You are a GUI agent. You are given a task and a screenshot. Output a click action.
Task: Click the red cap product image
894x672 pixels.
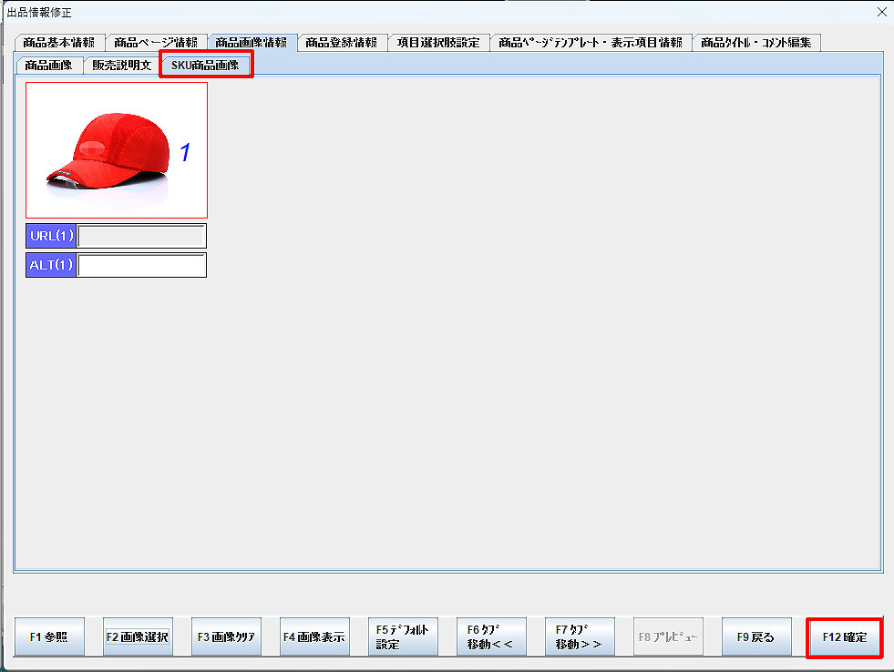click(x=117, y=150)
